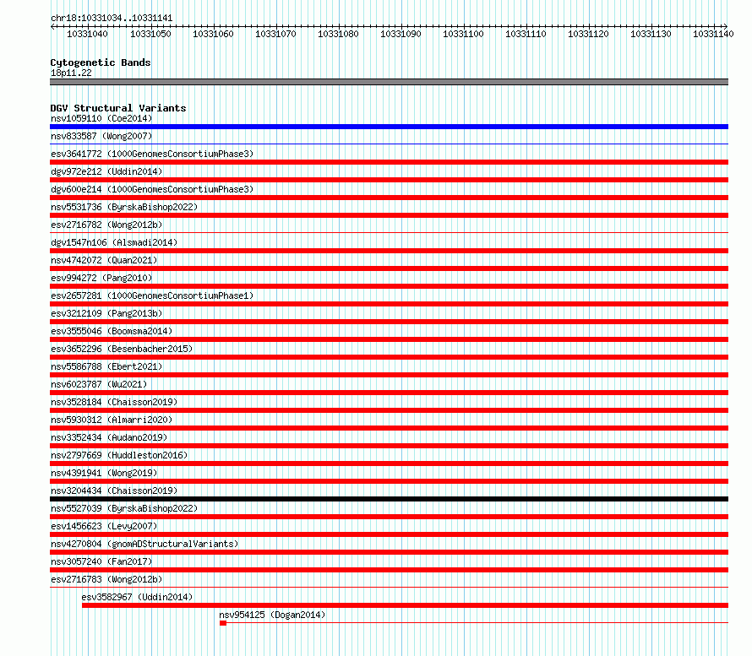Click ruler position 10331140
This screenshot has width=752, height=656.
713,34
